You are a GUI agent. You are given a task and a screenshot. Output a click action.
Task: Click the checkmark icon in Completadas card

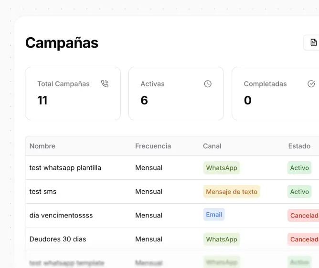pyautogui.click(x=311, y=84)
